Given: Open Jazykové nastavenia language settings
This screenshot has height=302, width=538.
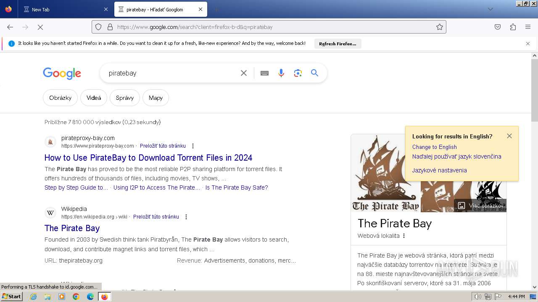Looking at the screenshot, I should point(439,170).
